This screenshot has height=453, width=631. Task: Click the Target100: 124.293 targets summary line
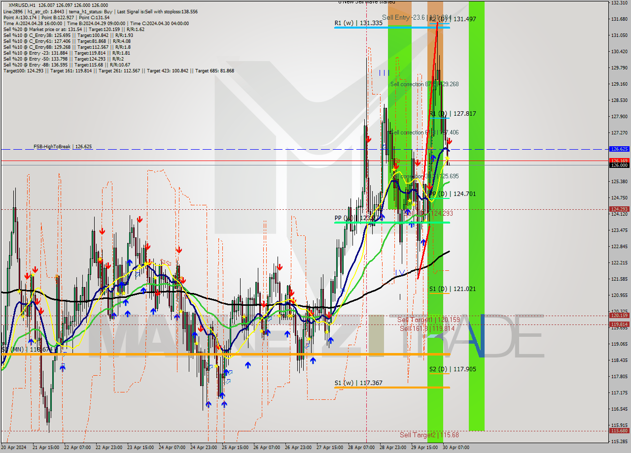click(118, 71)
